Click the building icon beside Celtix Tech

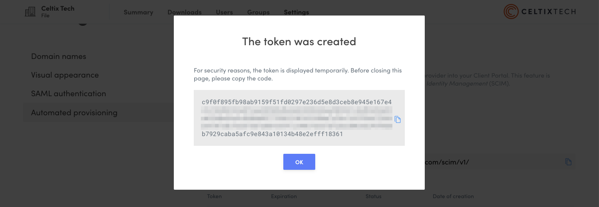pyautogui.click(x=30, y=12)
